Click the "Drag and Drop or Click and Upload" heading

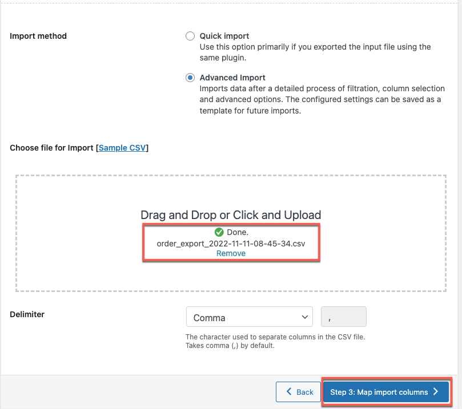[231, 215]
